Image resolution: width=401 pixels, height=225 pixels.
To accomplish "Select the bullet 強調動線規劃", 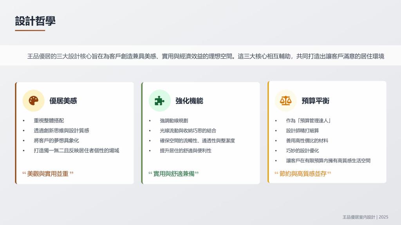I will click(x=174, y=121).
